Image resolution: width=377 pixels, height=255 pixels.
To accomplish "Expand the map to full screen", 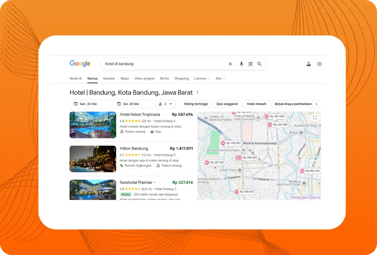I will (315, 118).
